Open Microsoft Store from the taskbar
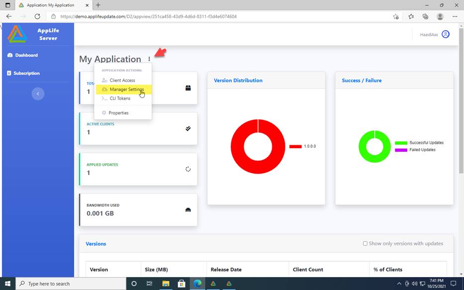The height and width of the screenshot is (290, 464). point(182,284)
